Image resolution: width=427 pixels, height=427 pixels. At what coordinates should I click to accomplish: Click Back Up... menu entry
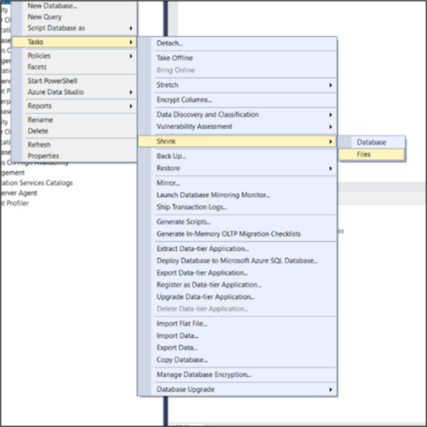172,156
